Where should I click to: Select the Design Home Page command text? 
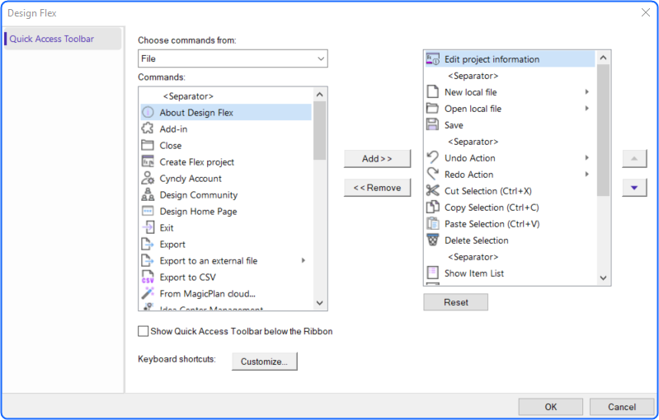[199, 212]
